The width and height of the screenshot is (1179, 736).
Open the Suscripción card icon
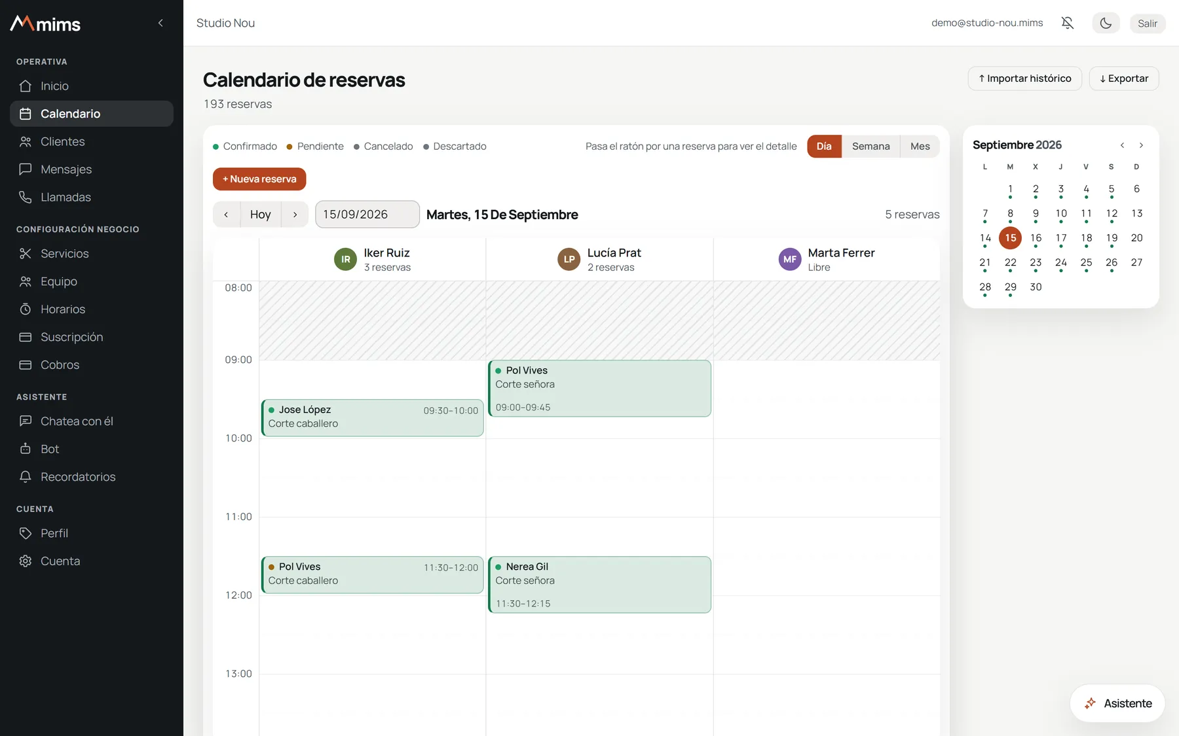pos(26,337)
